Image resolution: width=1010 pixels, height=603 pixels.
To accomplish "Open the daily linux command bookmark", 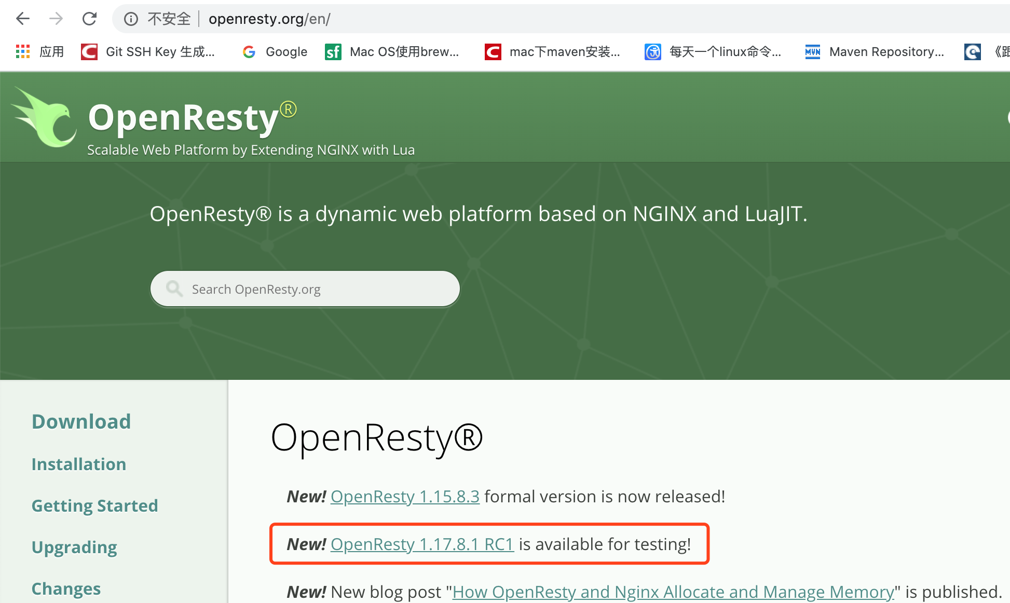I will (x=713, y=51).
